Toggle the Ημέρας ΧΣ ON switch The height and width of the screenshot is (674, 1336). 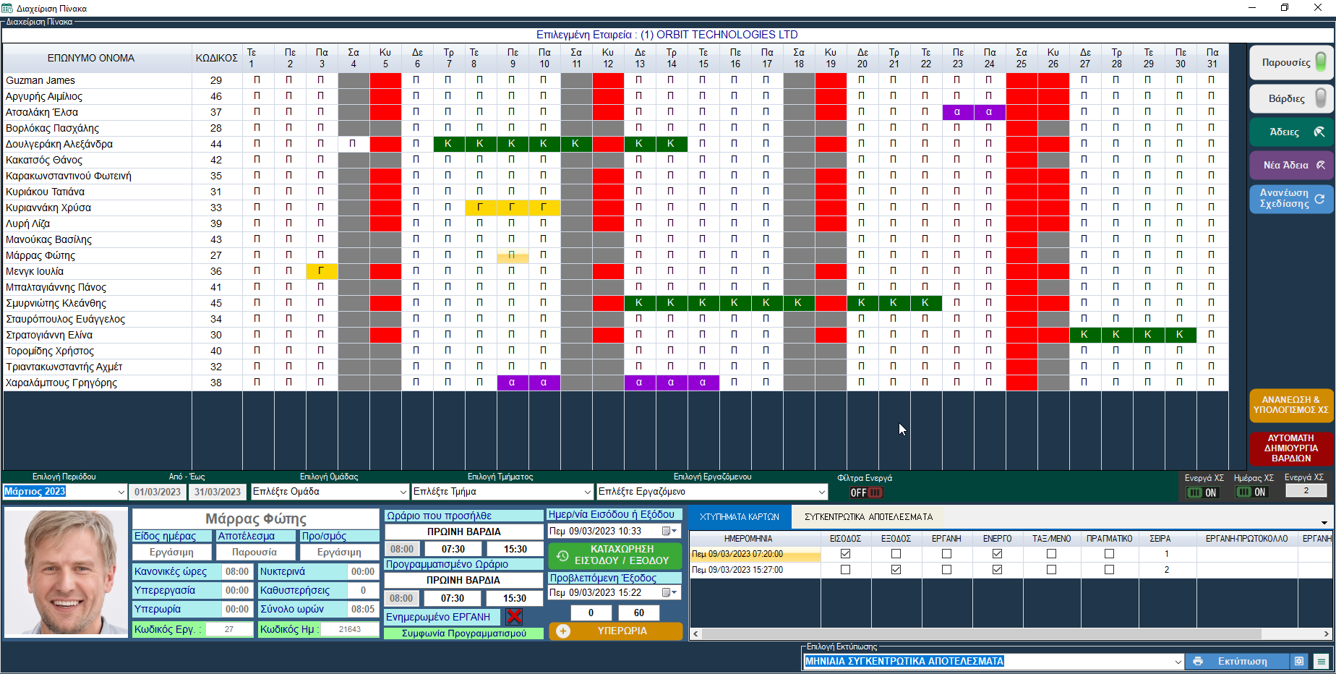1253,492
